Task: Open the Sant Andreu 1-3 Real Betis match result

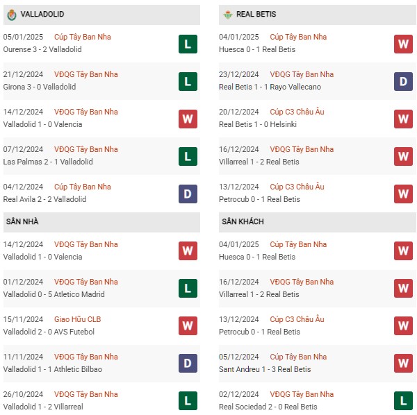Action: click(265, 369)
